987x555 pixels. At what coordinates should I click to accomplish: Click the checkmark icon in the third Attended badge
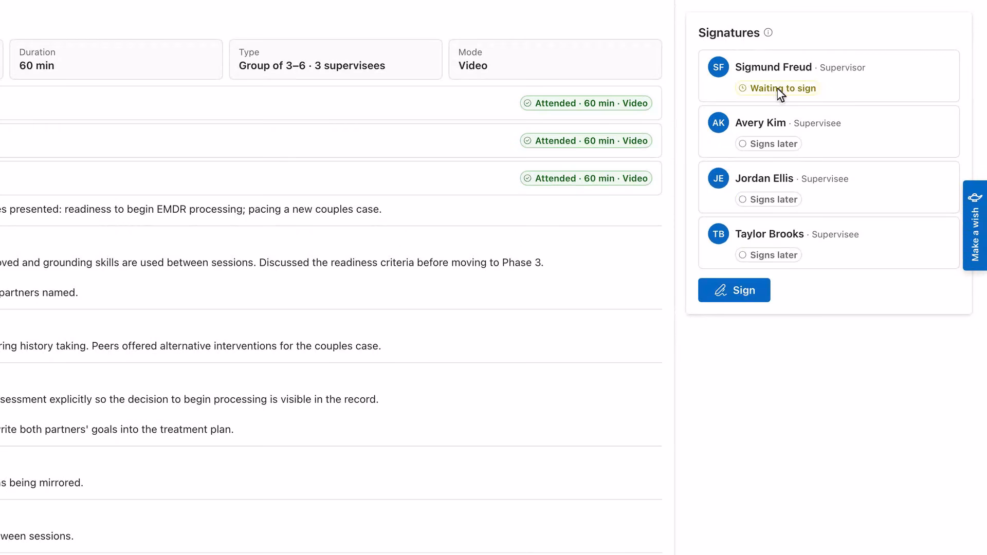point(527,178)
